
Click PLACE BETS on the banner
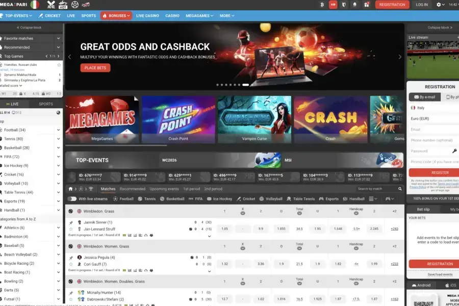95,68
